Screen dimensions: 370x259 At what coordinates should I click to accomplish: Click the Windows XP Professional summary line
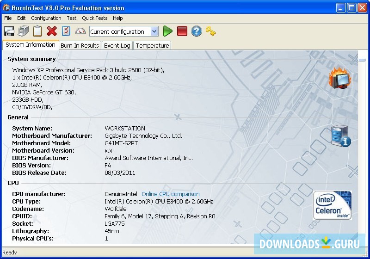click(88, 70)
